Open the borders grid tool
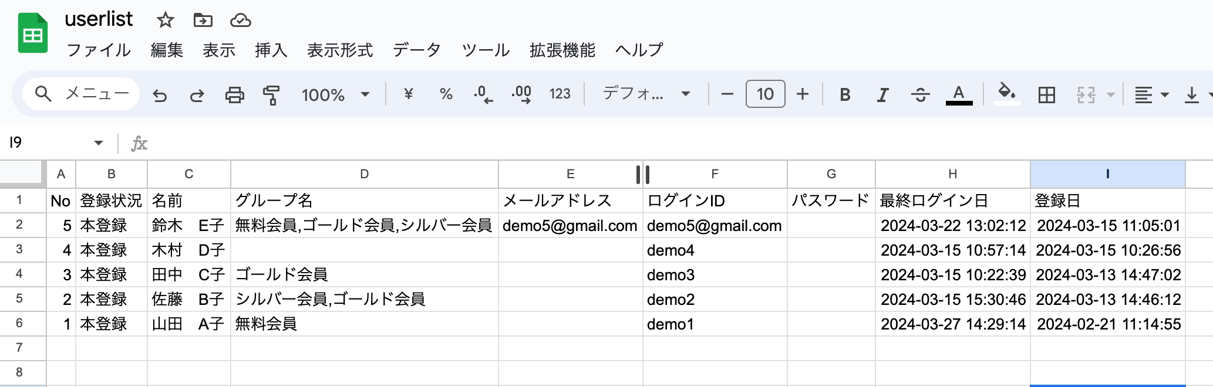Viewport: 1213px width, 387px height. click(1046, 94)
